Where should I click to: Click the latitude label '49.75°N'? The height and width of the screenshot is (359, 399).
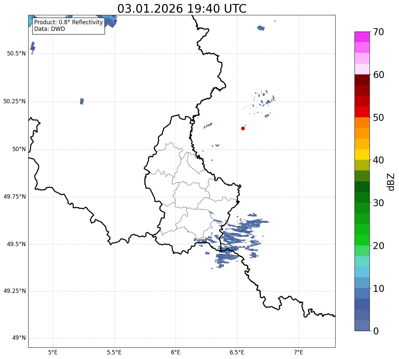coord(14,197)
